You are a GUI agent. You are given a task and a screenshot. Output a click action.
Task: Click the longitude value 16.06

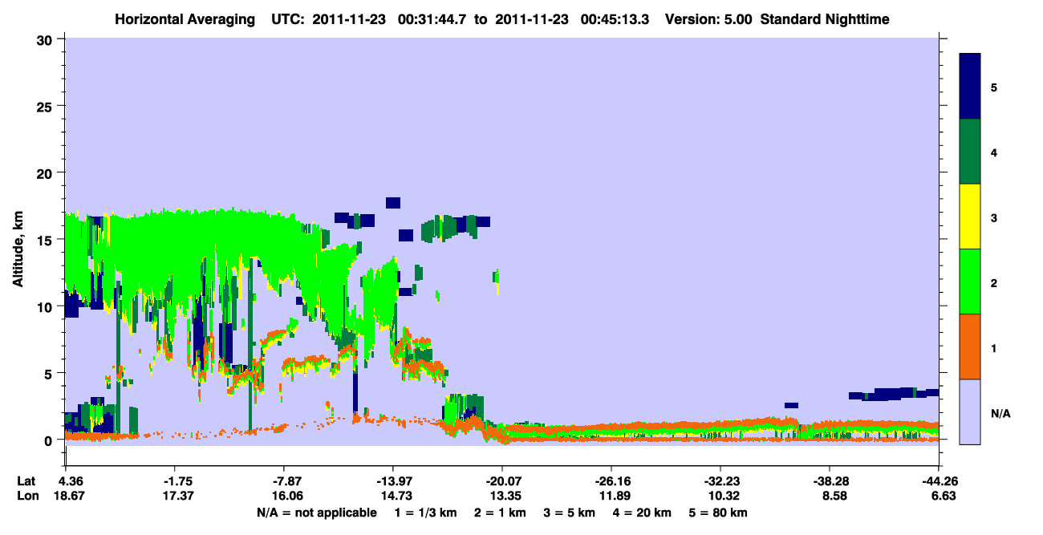[x=286, y=496]
